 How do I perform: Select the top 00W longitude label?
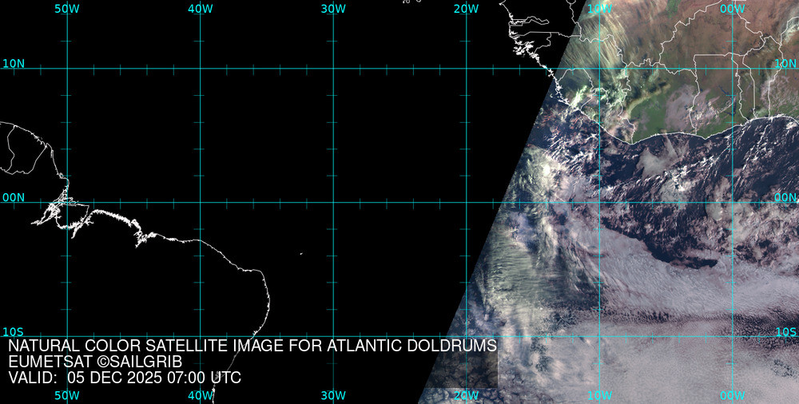[732, 8]
